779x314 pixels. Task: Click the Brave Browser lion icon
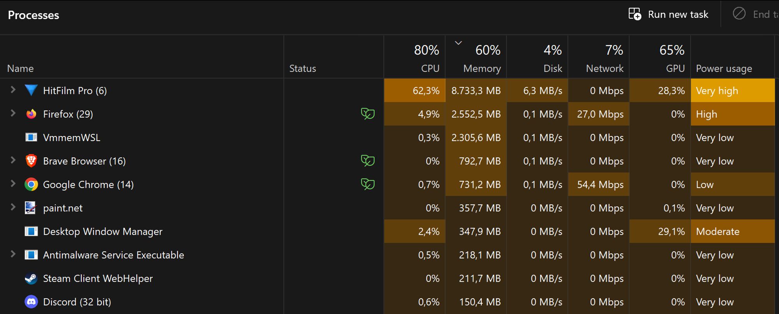(x=31, y=161)
